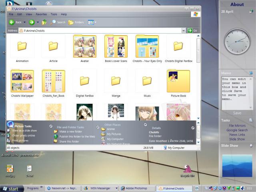
Task: Click the address field showing F:\Anime\Chobits
Action: point(100,30)
